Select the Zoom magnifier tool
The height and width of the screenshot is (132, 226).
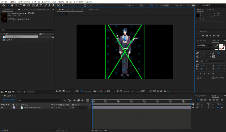pyautogui.click(x=16, y=5)
